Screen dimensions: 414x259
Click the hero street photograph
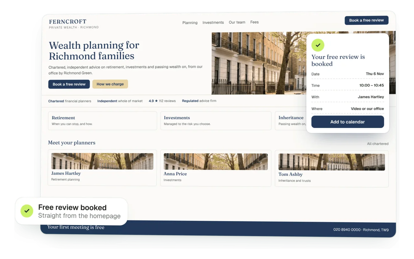(x=259, y=63)
